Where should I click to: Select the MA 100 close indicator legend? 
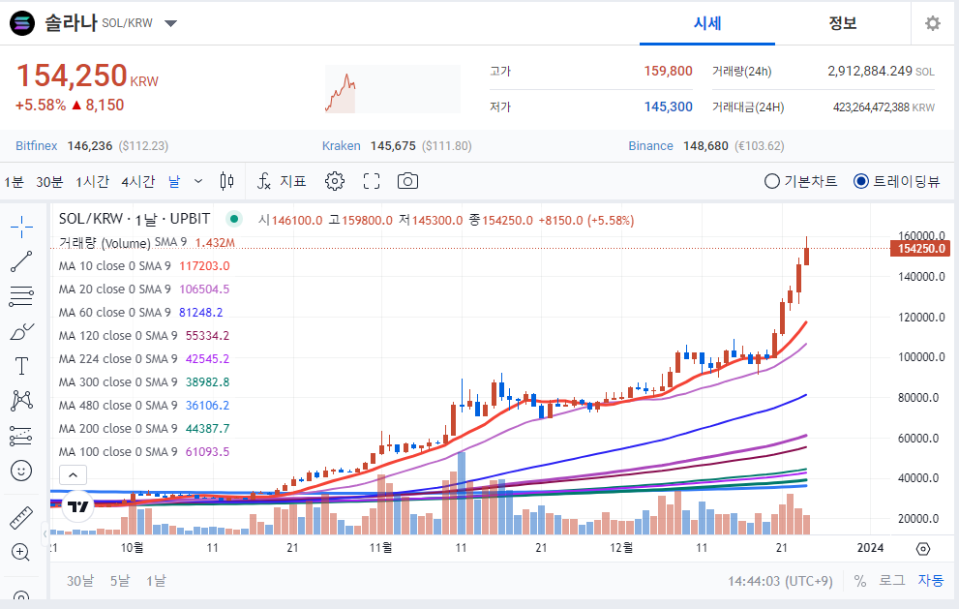click(x=144, y=452)
